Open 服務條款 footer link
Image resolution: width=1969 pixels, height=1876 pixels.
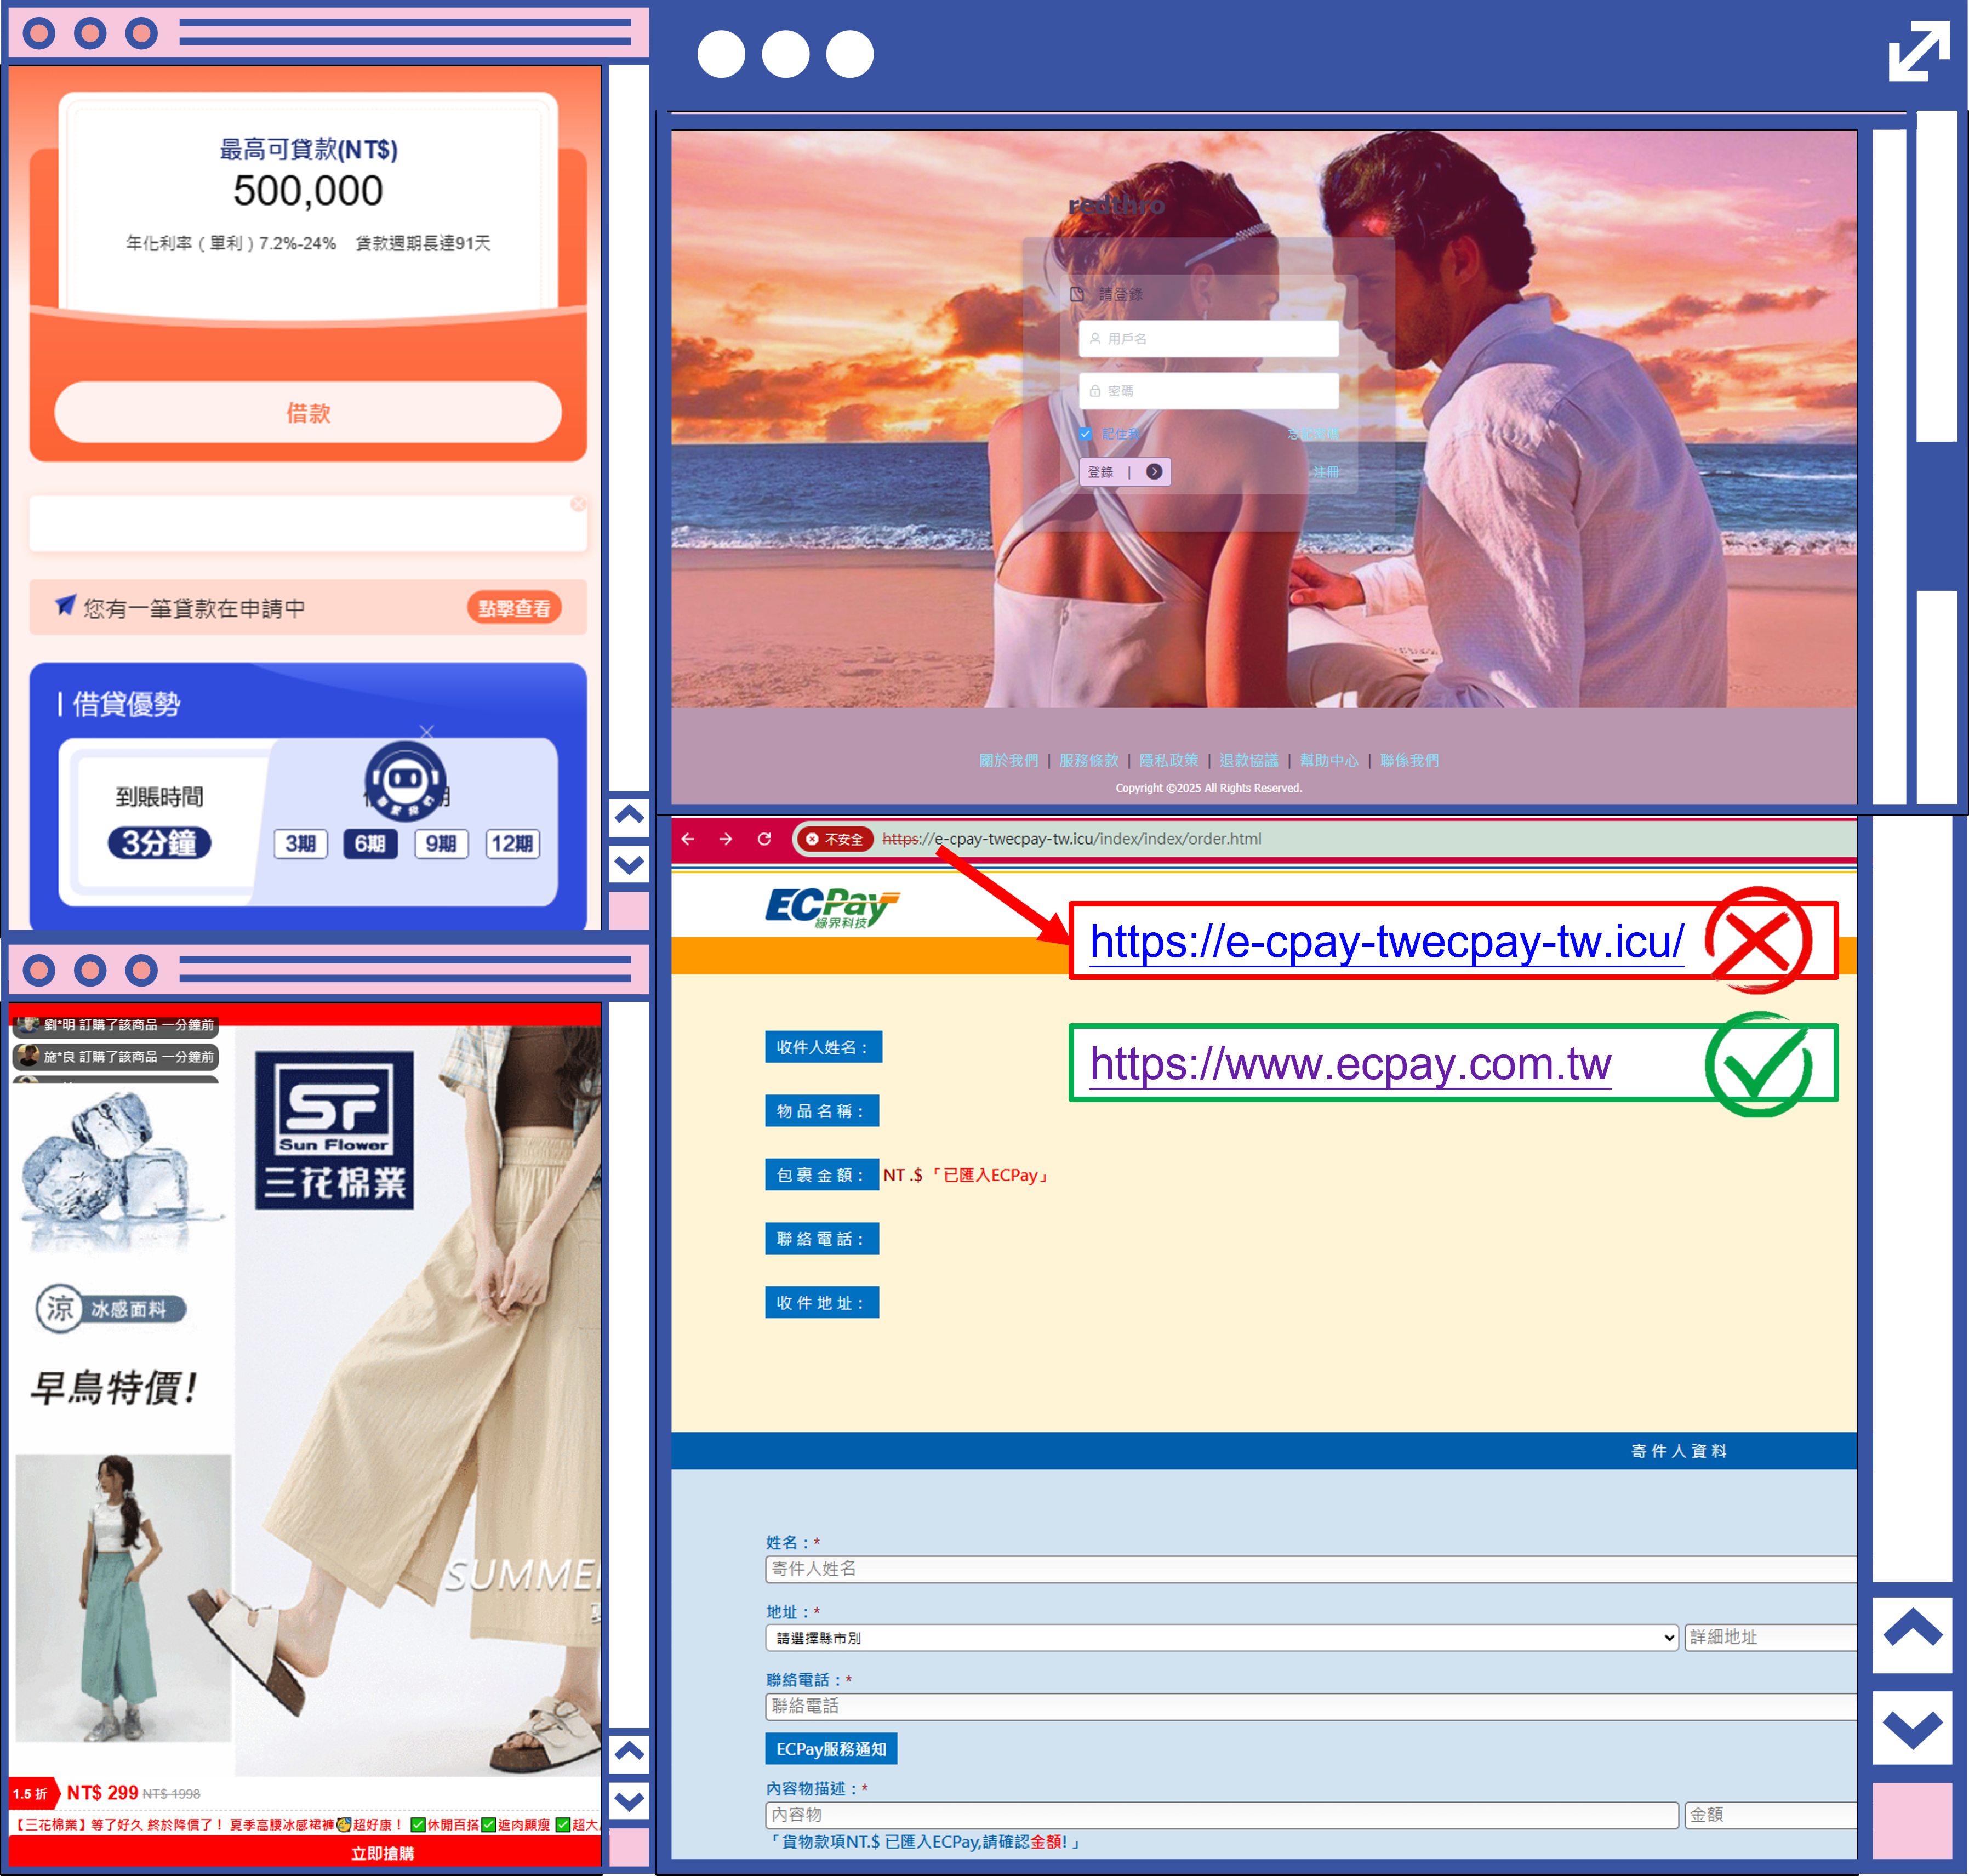tap(1088, 761)
